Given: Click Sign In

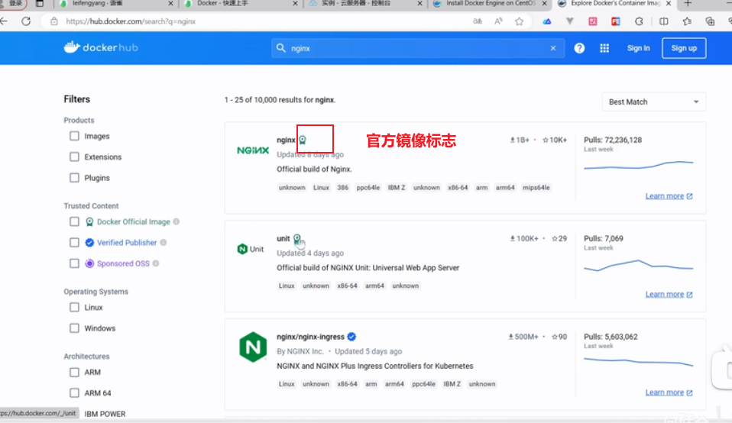Looking at the screenshot, I should [638, 48].
